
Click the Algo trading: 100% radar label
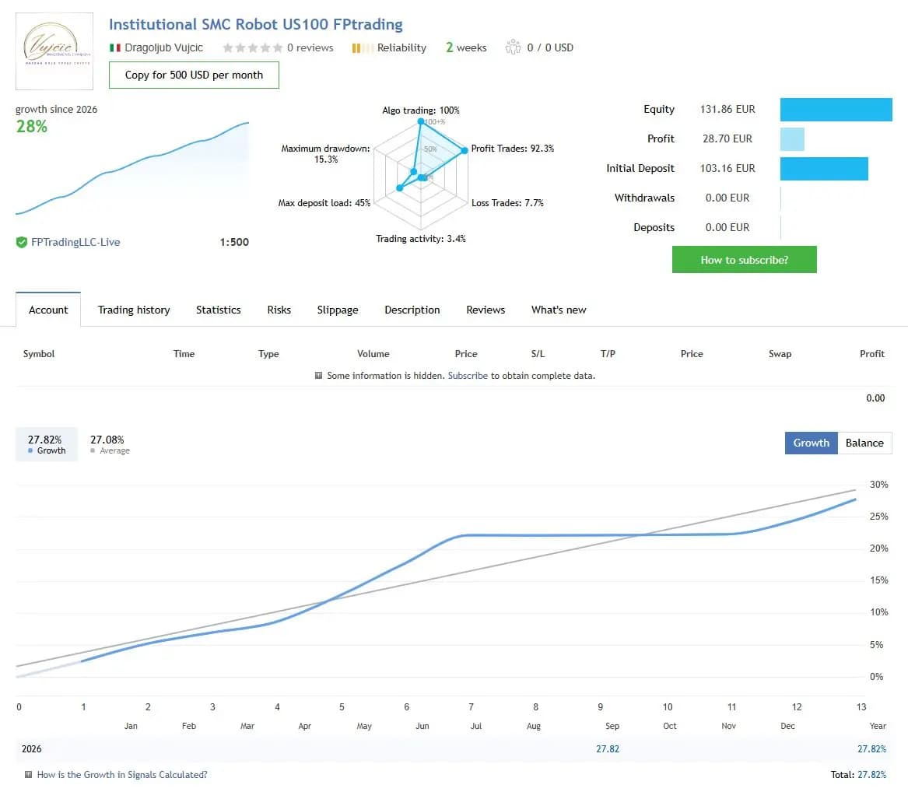(421, 110)
